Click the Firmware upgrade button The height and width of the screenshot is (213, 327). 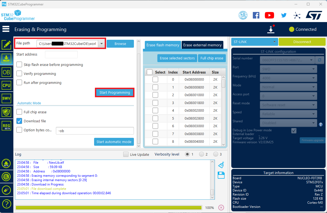pos(312,140)
